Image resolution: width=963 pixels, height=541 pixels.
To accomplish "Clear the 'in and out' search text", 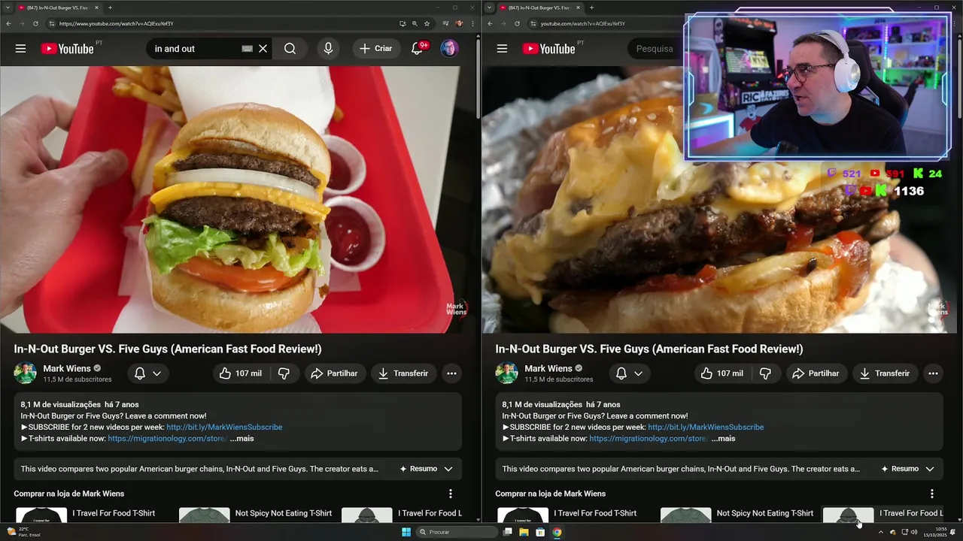I will click(x=263, y=48).
